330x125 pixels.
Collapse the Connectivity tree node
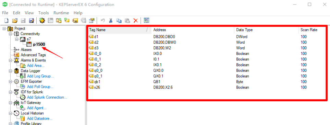pyautogui.click(x=10, y=34)
